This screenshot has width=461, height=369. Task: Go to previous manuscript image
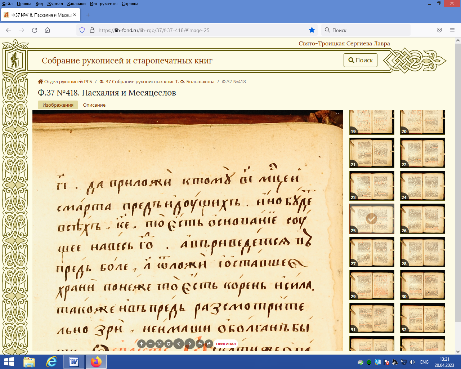click(x=179, y=344)
